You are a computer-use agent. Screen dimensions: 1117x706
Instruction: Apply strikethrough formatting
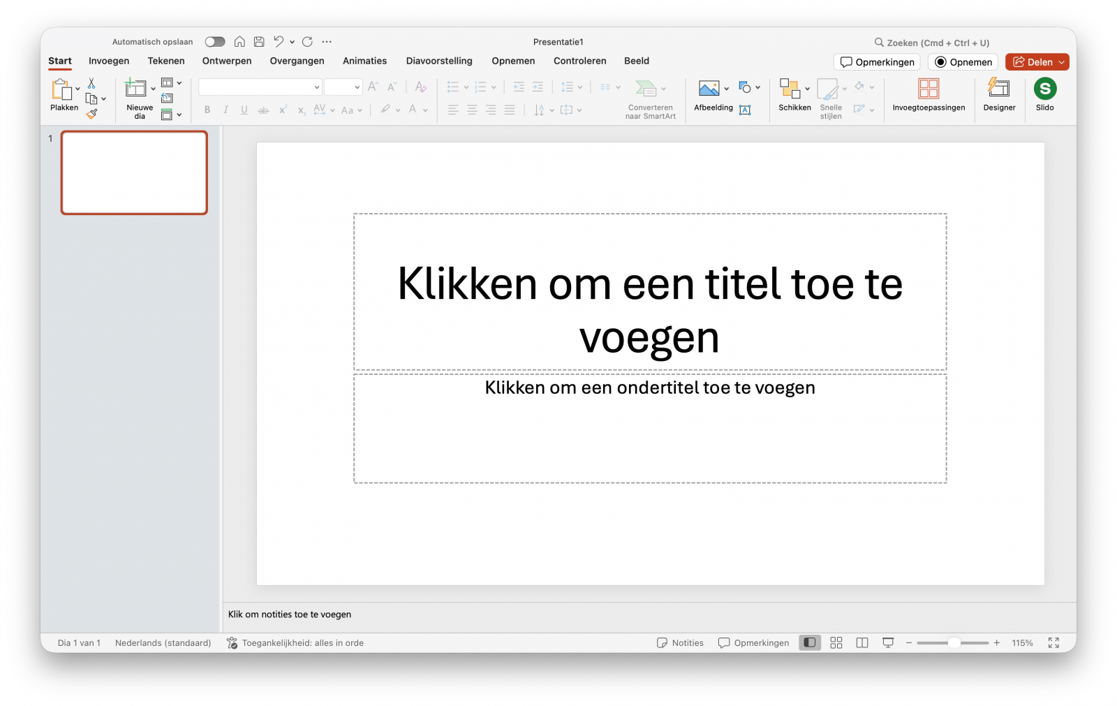pyautogui.click(x=263, y=110)
